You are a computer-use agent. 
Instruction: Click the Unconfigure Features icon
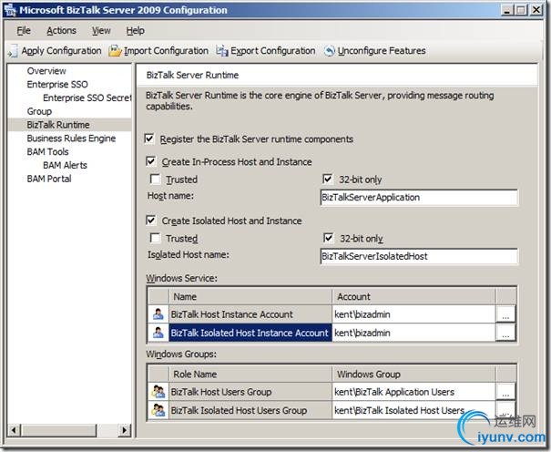tap(330, 51)
